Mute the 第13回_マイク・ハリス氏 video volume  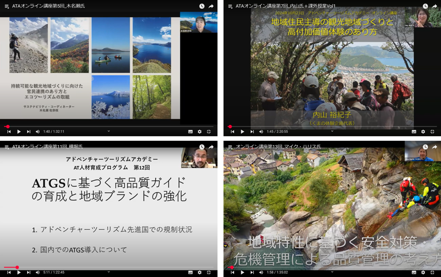pyautogui.click(x=261, y=272)
